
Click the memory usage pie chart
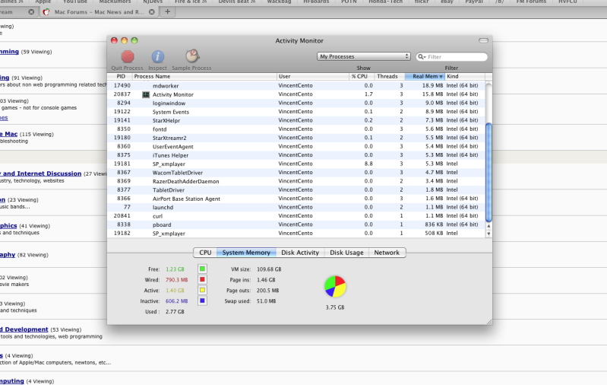335,287
